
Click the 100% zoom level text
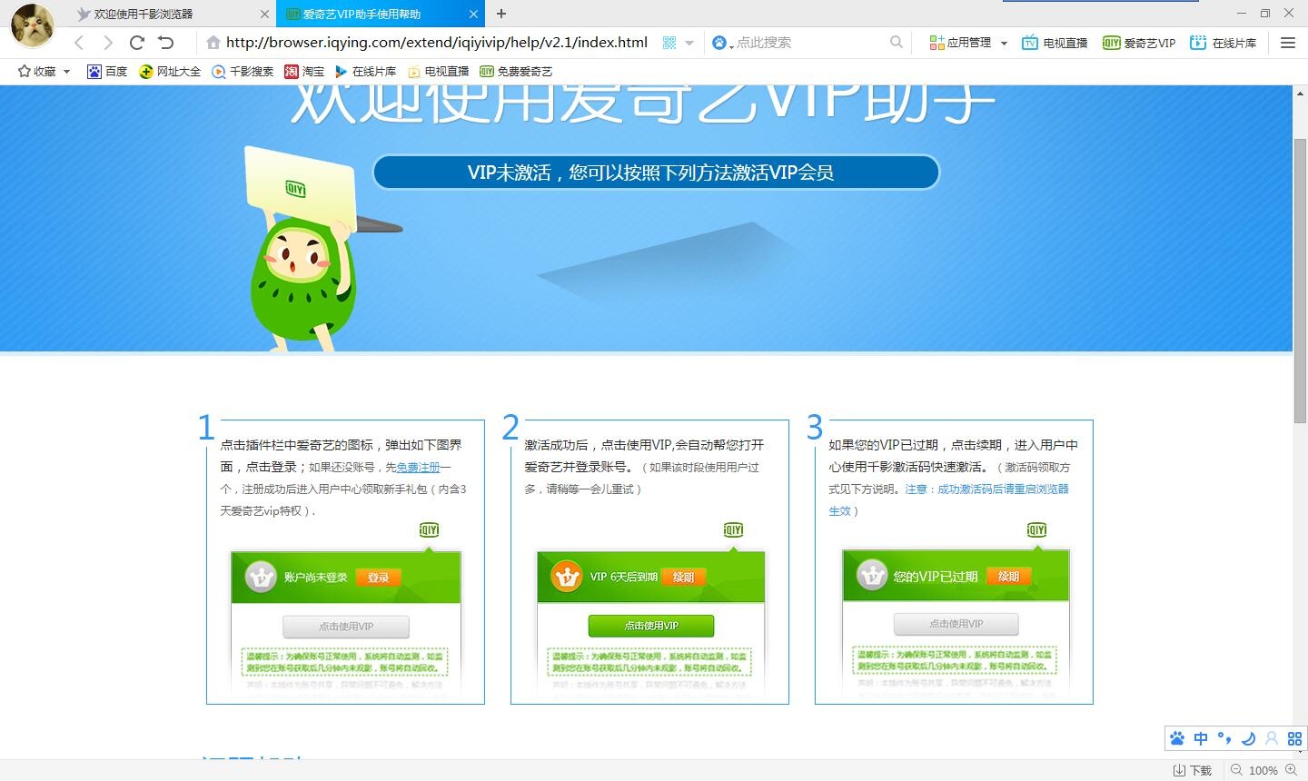(1263, 770)
